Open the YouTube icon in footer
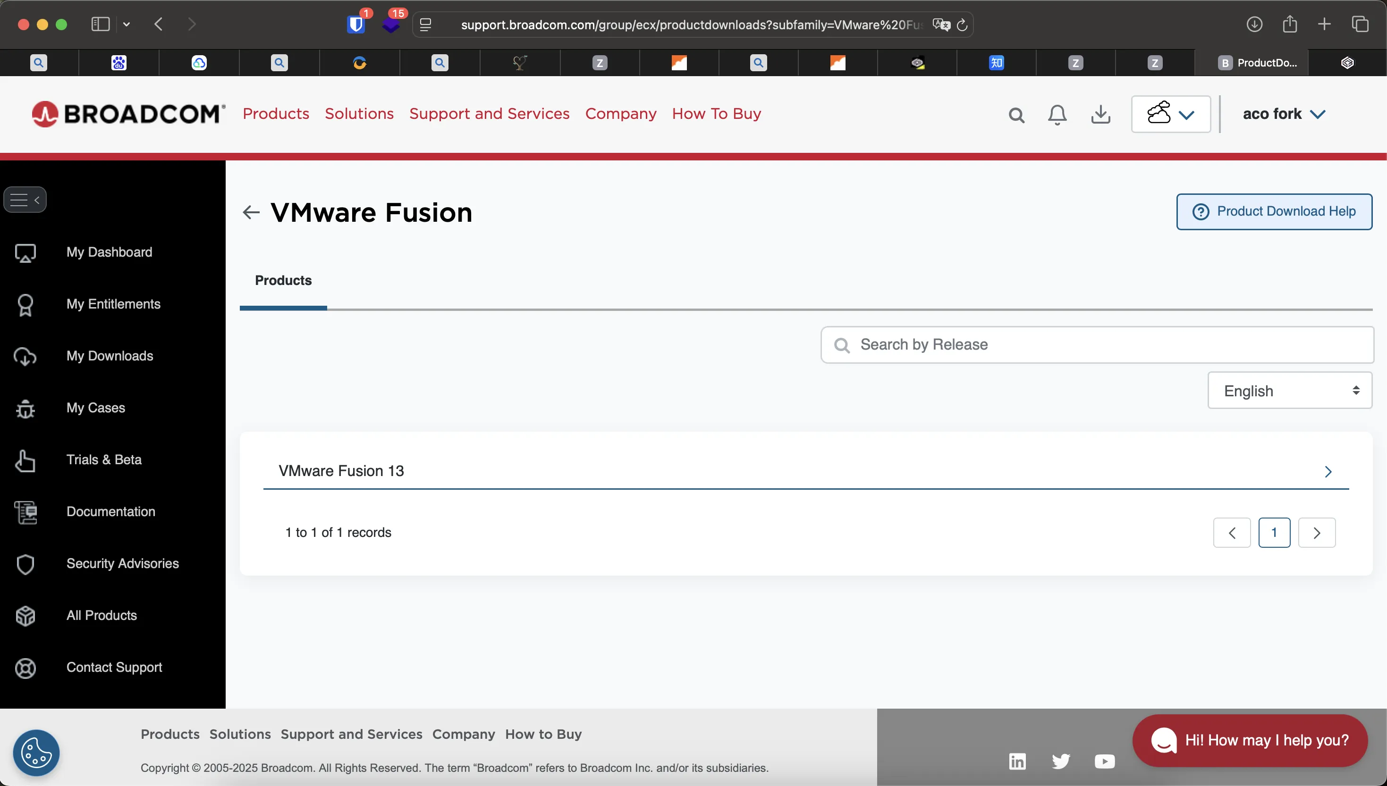 pyautogui.click(x=1104, y=761)
